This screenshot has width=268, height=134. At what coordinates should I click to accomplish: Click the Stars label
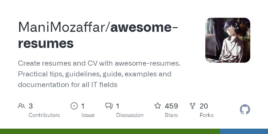[x=171, y=115]
